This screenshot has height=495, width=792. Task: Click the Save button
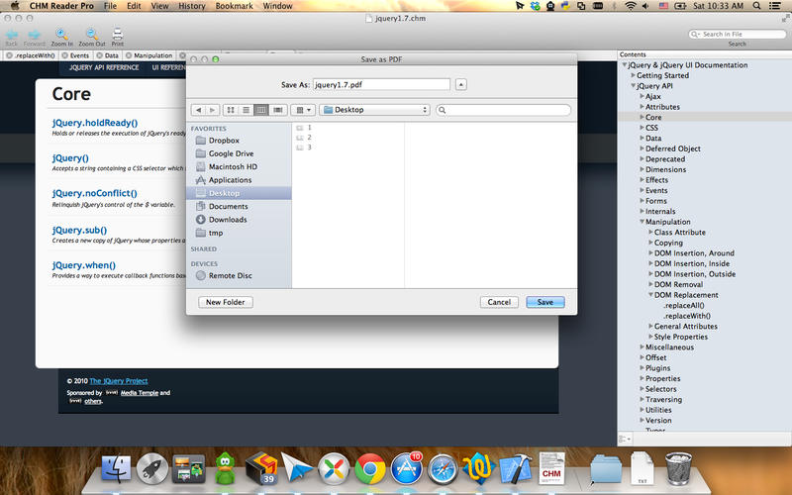(x=545, y=302)
